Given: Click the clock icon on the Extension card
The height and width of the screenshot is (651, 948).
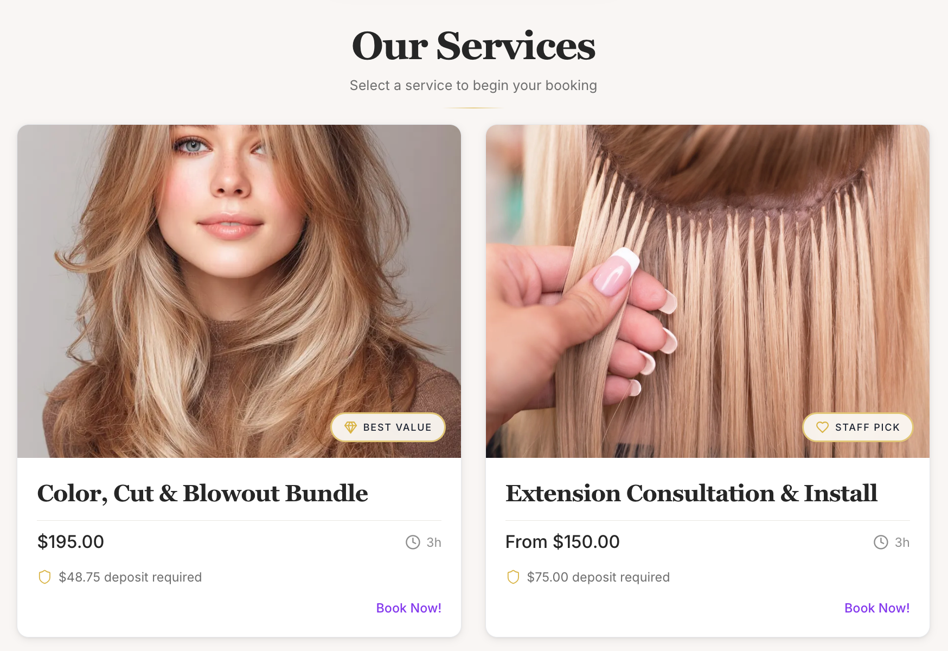Looking at the screenshot, I should (881, 542).
